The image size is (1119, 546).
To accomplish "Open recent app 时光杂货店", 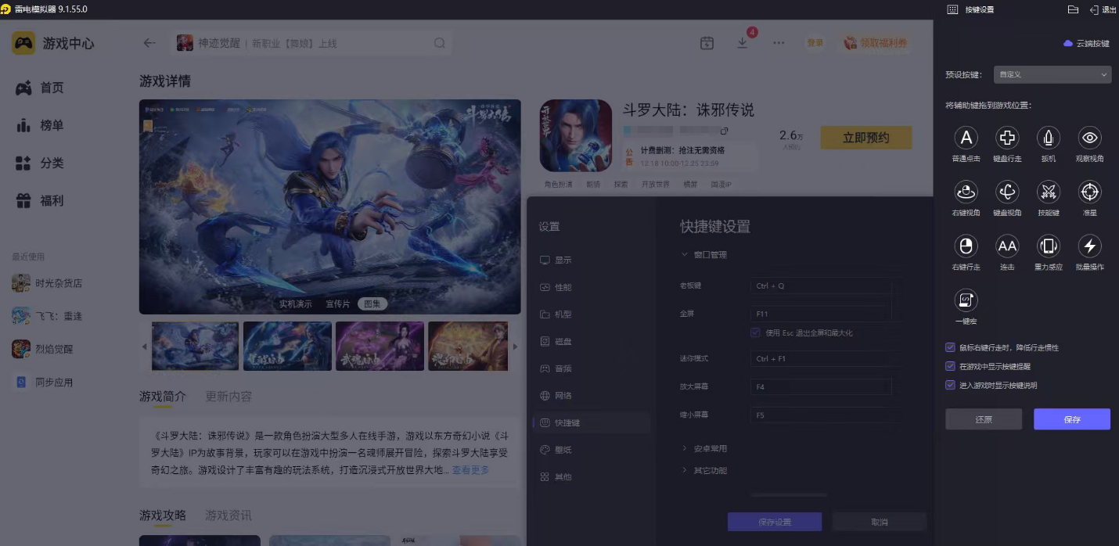I will pyautogui.click(x=47, y=283).
